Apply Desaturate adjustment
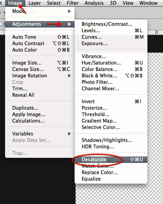 (111, 160)
